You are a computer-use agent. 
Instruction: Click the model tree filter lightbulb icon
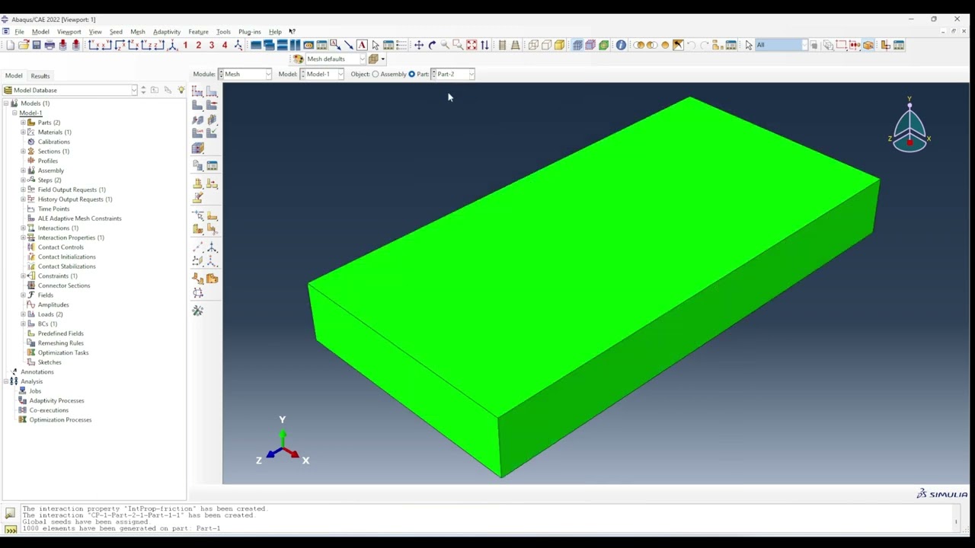coord(181,90)
